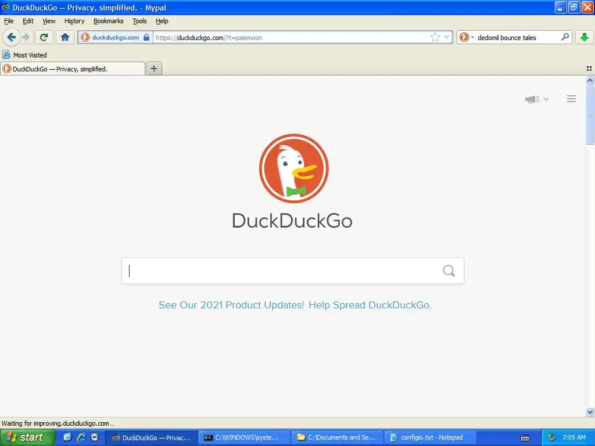Open the Windows start button
This screenshot has width=595, height=446.
(27, 437)
